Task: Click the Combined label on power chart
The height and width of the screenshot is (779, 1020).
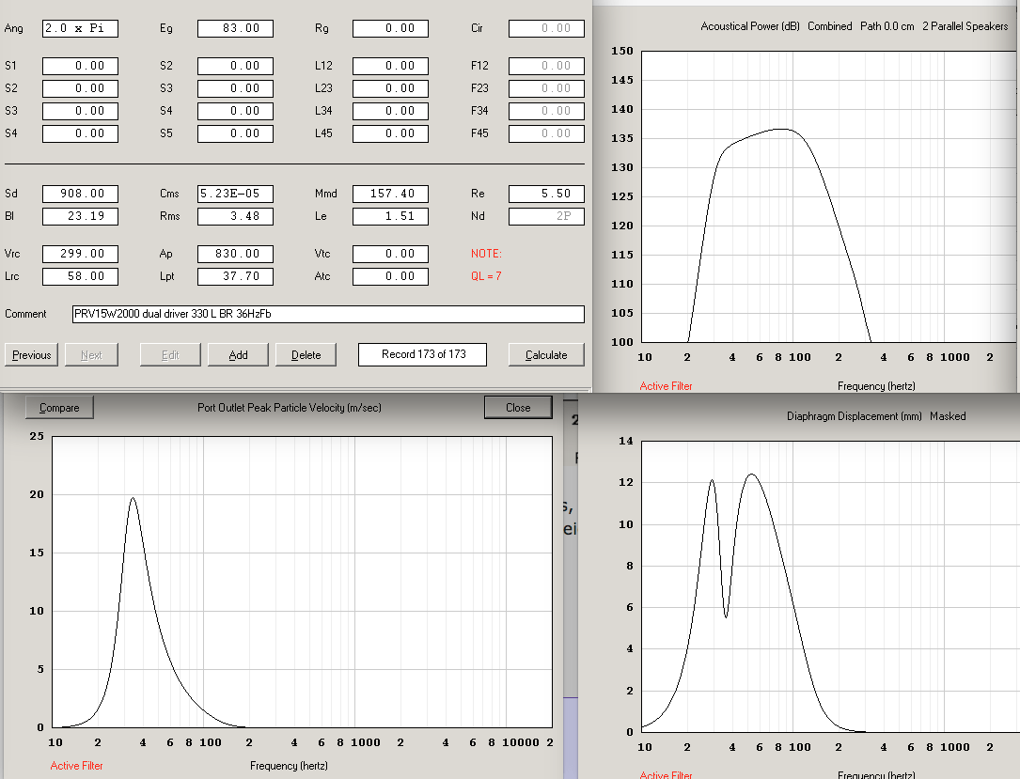Action: pyautogui.click(x=829, y=26)
